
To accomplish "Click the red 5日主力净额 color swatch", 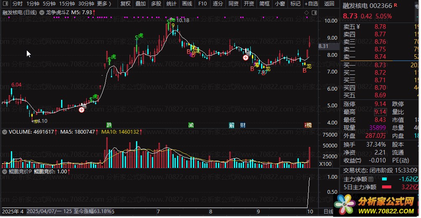I will [x=387, y=187].
